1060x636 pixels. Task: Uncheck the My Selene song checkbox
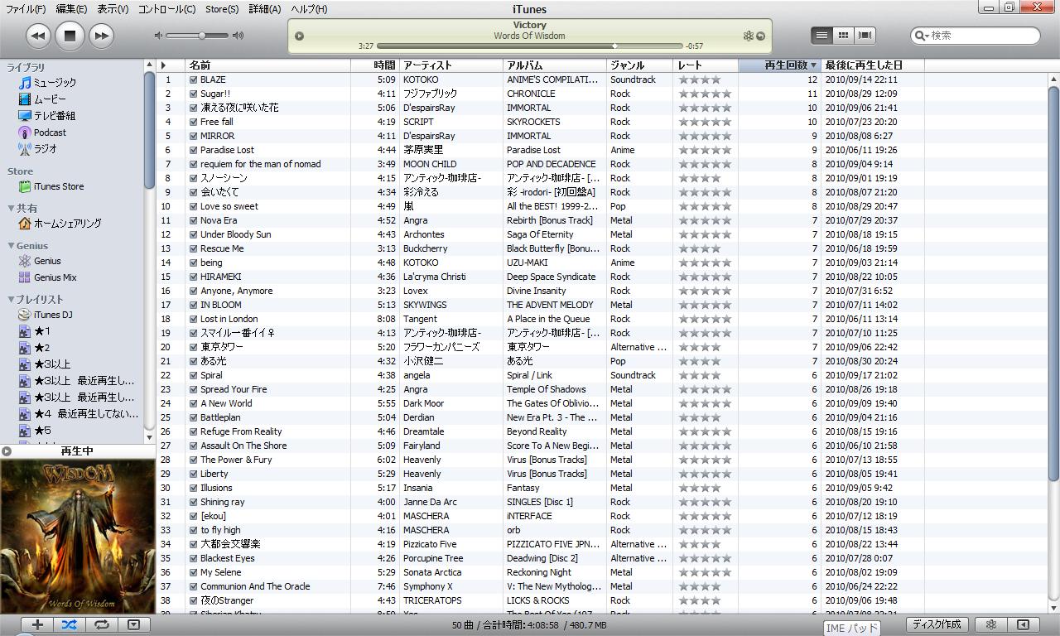click(193, 573)
